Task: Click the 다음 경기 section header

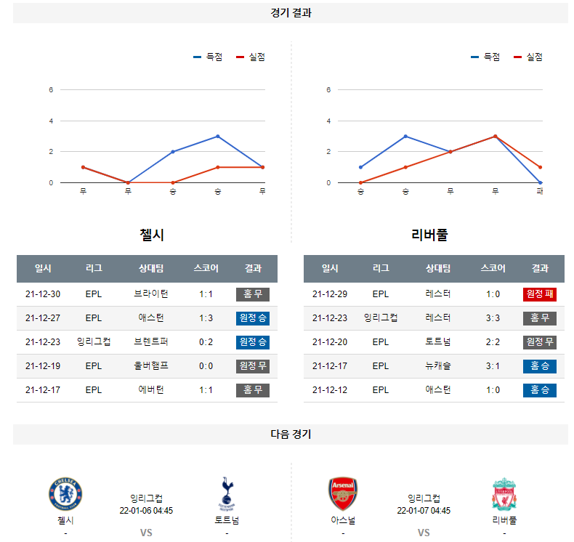Action: tap(291, 434)
